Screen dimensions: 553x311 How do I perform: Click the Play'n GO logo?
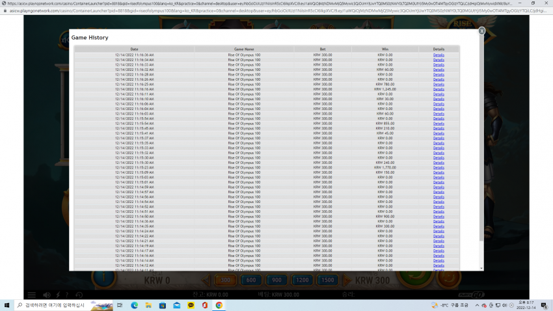(x=472, y=295)
